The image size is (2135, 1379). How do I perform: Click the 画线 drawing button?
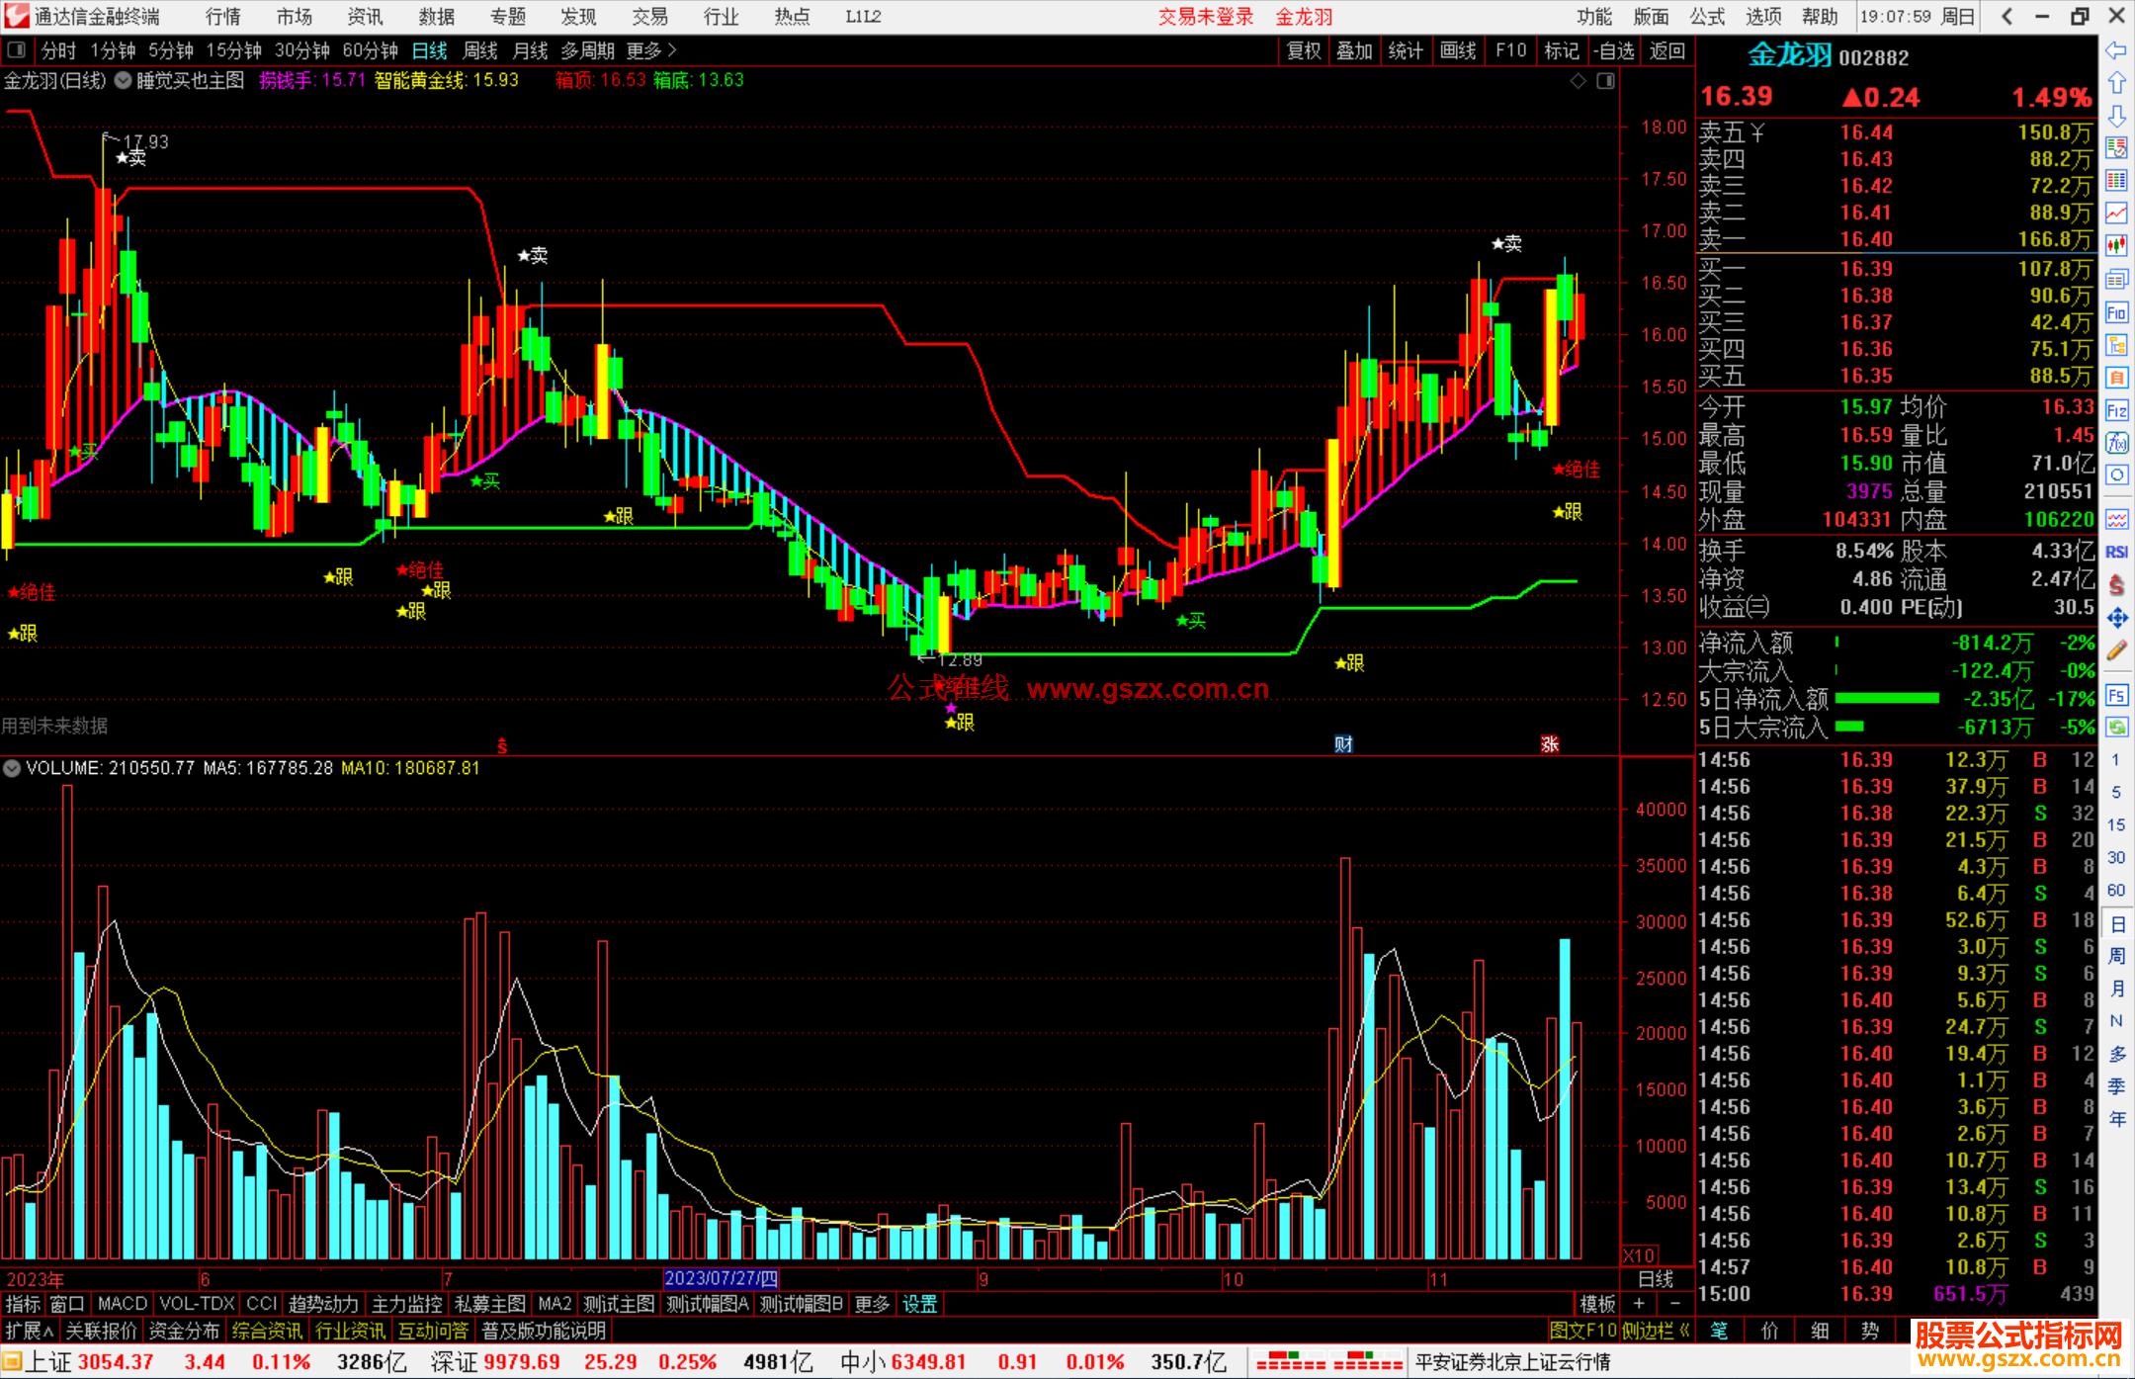(1457, 50)
